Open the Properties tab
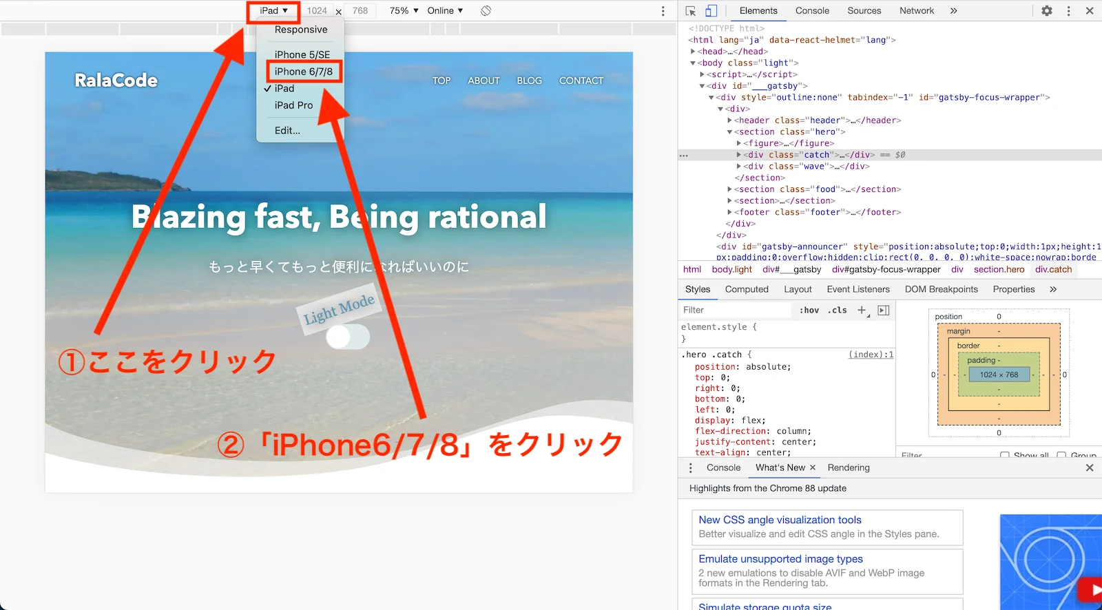Screen dimensions: 1102x610 [1014, 289]
